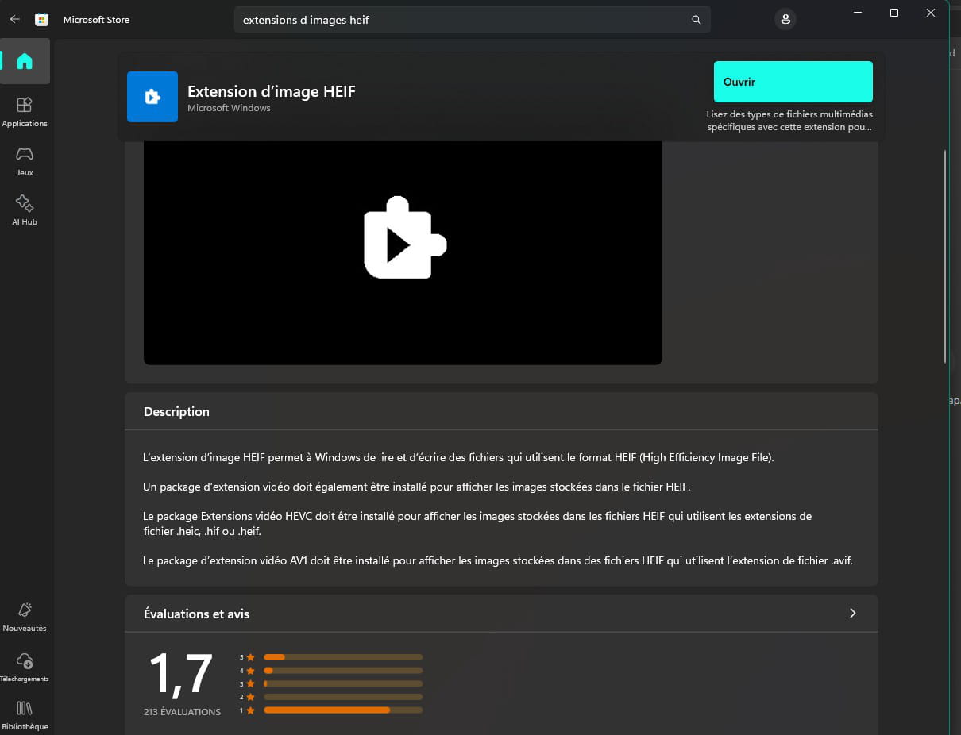The height and width of the screenshot is (735, 961).
Task: Click the Microsoft Windows publisher link
Action: click(x=229, y=108)
